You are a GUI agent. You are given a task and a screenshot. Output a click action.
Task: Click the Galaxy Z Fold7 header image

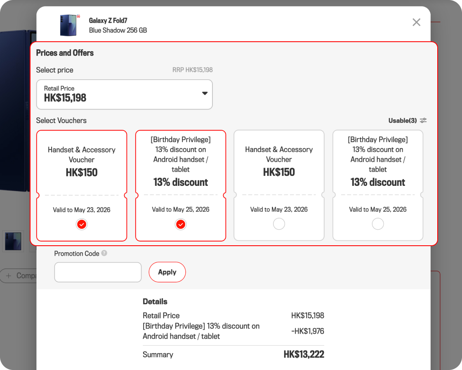pyautogui.click(x=68, y=25)
